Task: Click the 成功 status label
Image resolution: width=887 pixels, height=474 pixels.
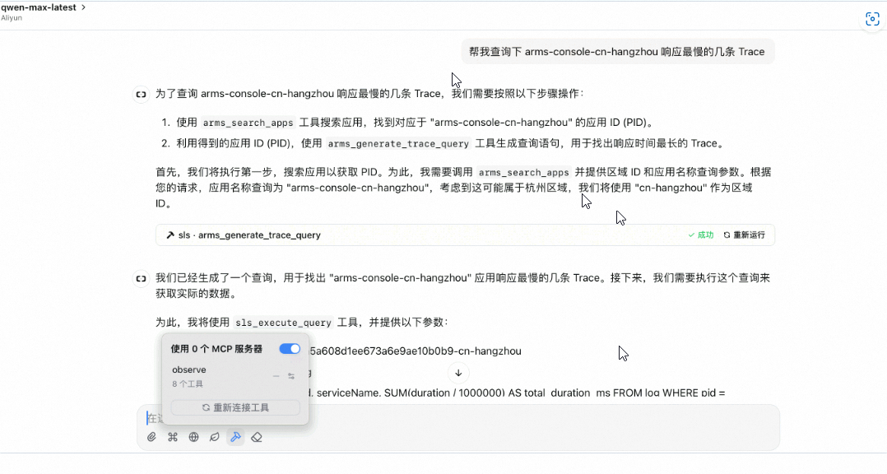Action: click(701, 235)
